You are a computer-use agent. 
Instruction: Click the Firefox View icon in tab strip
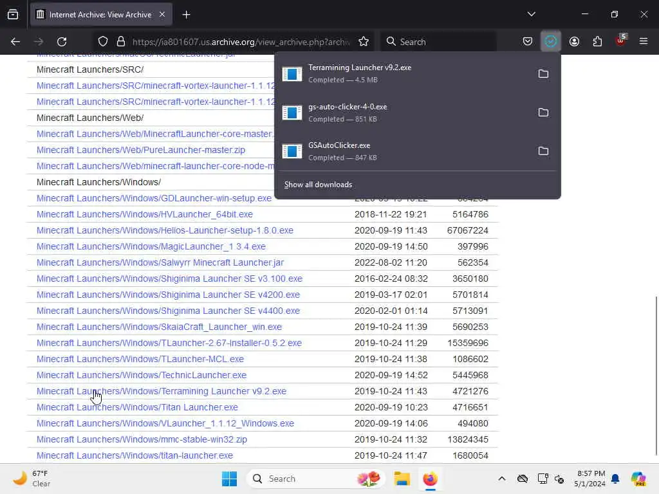click(13, 15)
